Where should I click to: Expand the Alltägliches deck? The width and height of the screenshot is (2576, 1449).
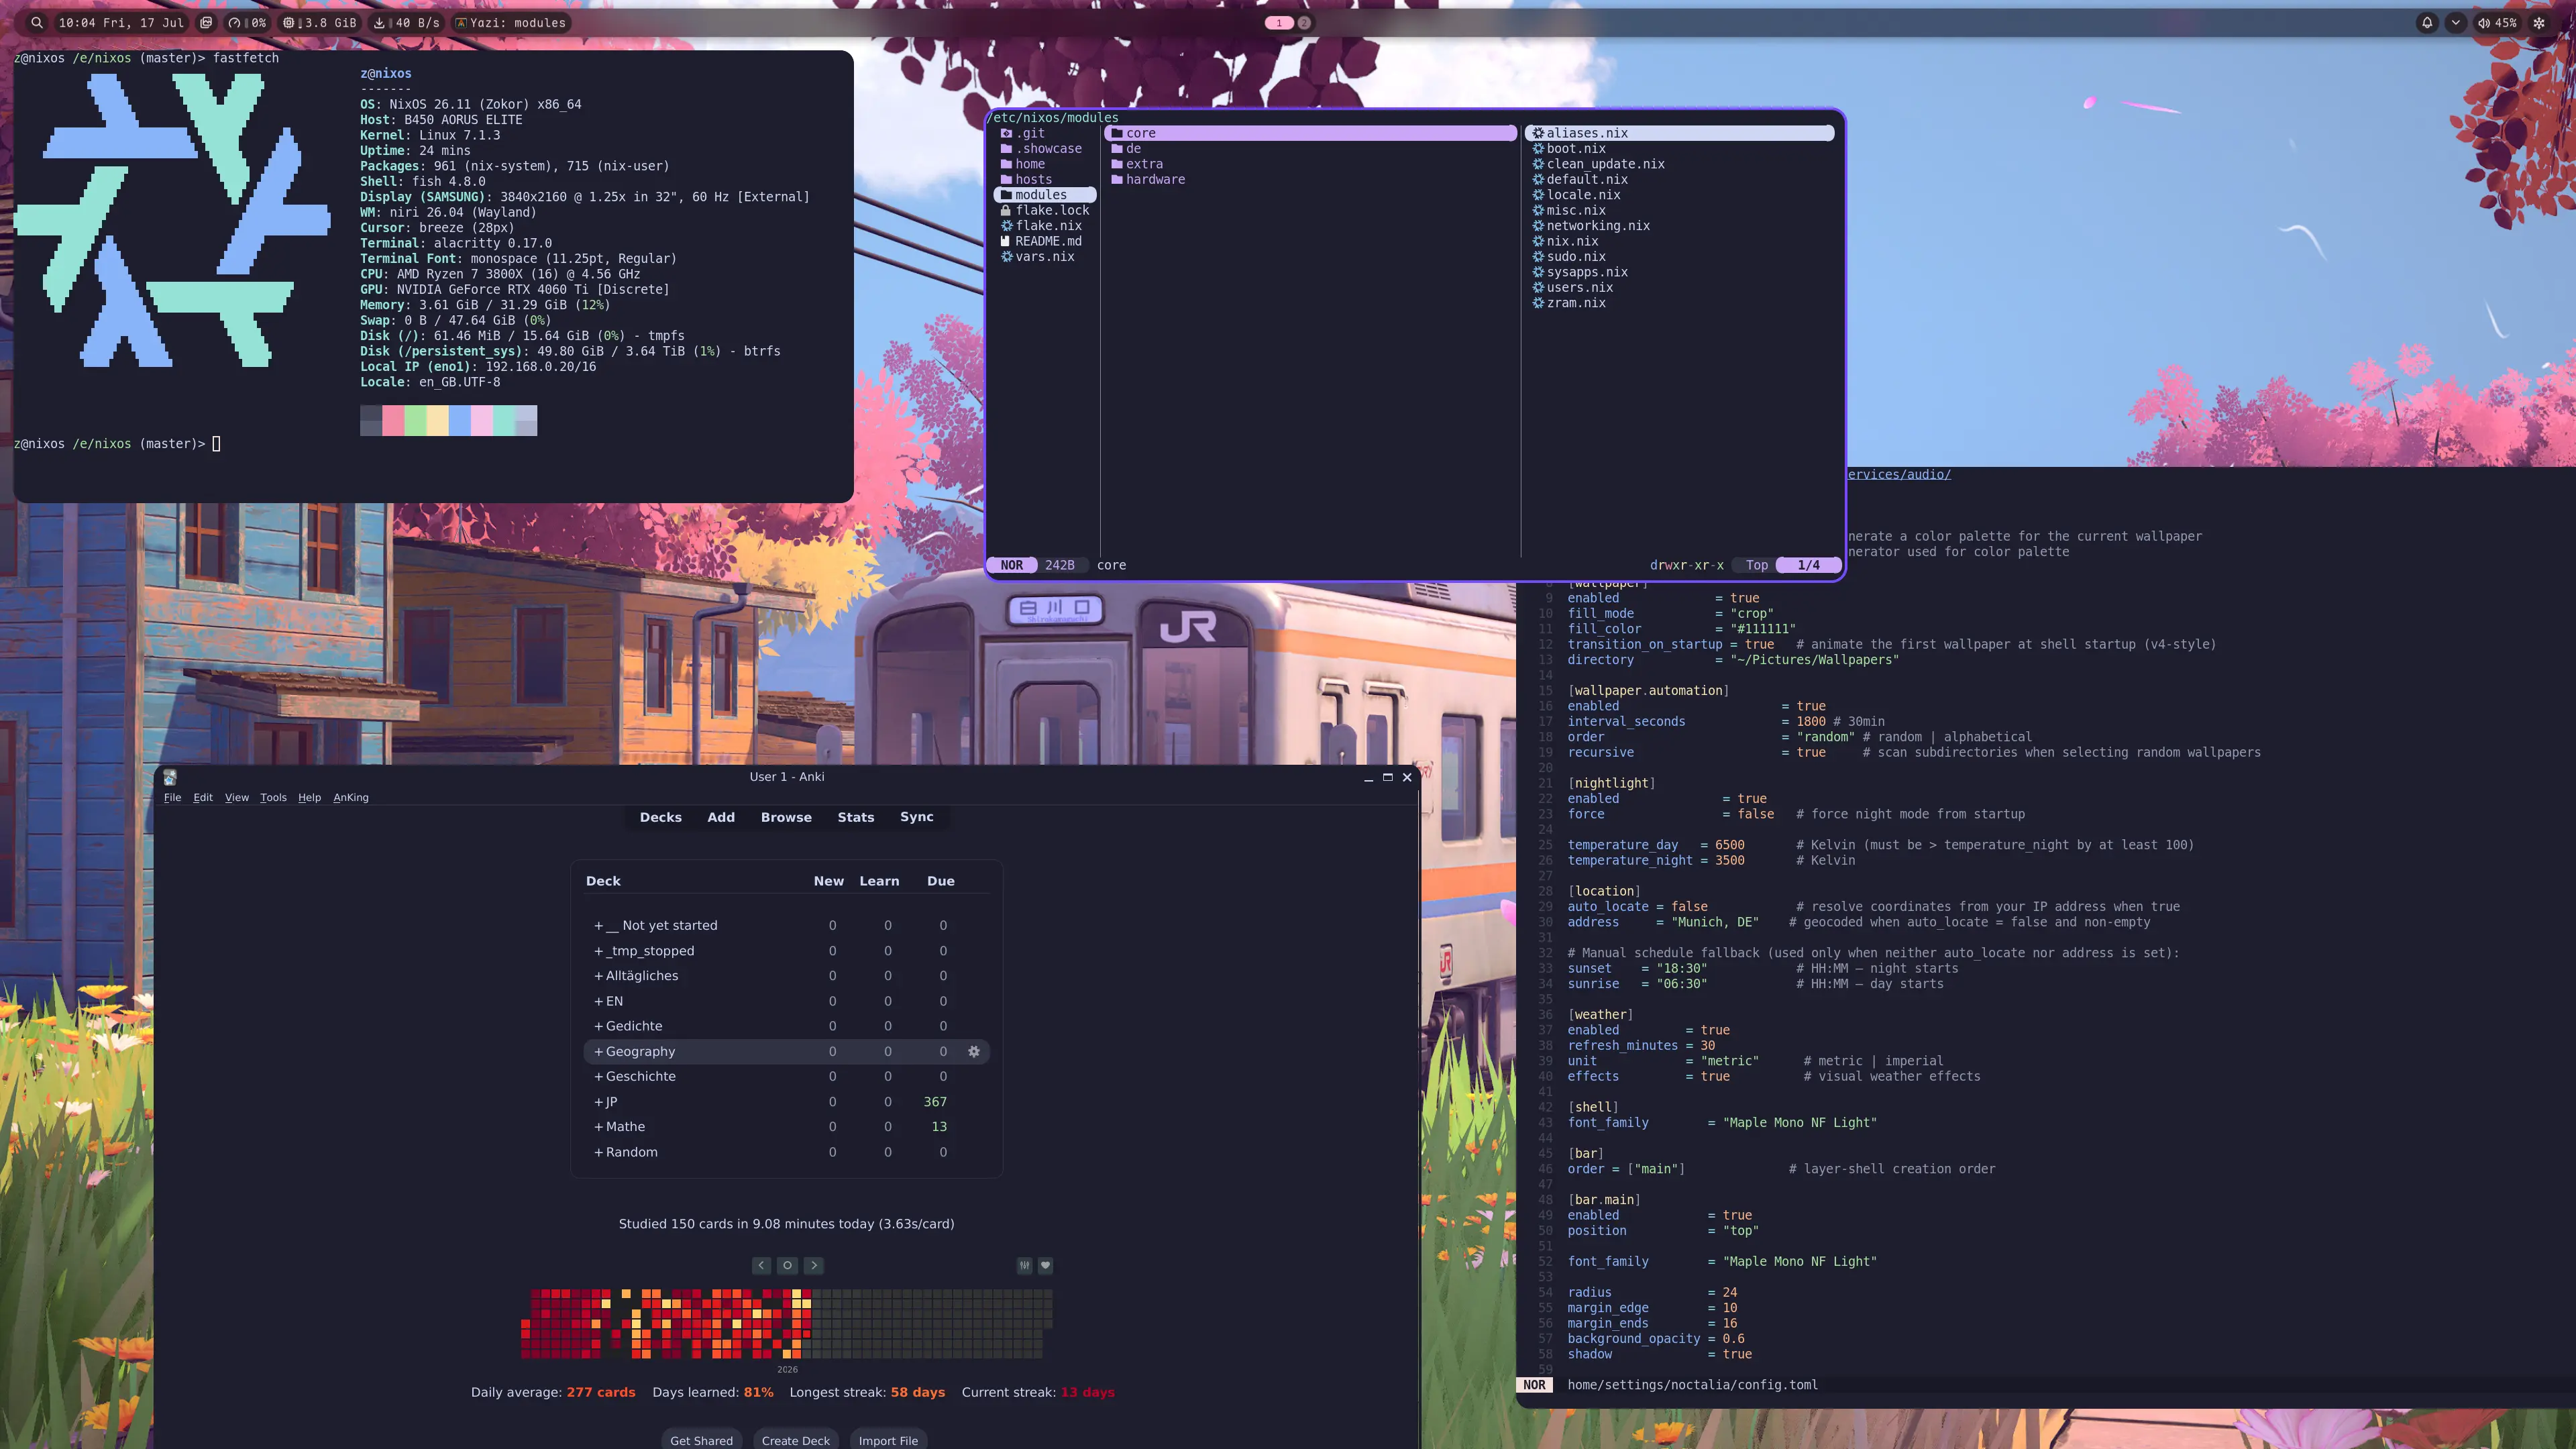[598, 976]
